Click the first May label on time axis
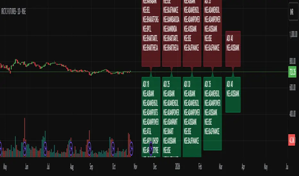This screenshot has height=176, width=299. pos(5,167)
